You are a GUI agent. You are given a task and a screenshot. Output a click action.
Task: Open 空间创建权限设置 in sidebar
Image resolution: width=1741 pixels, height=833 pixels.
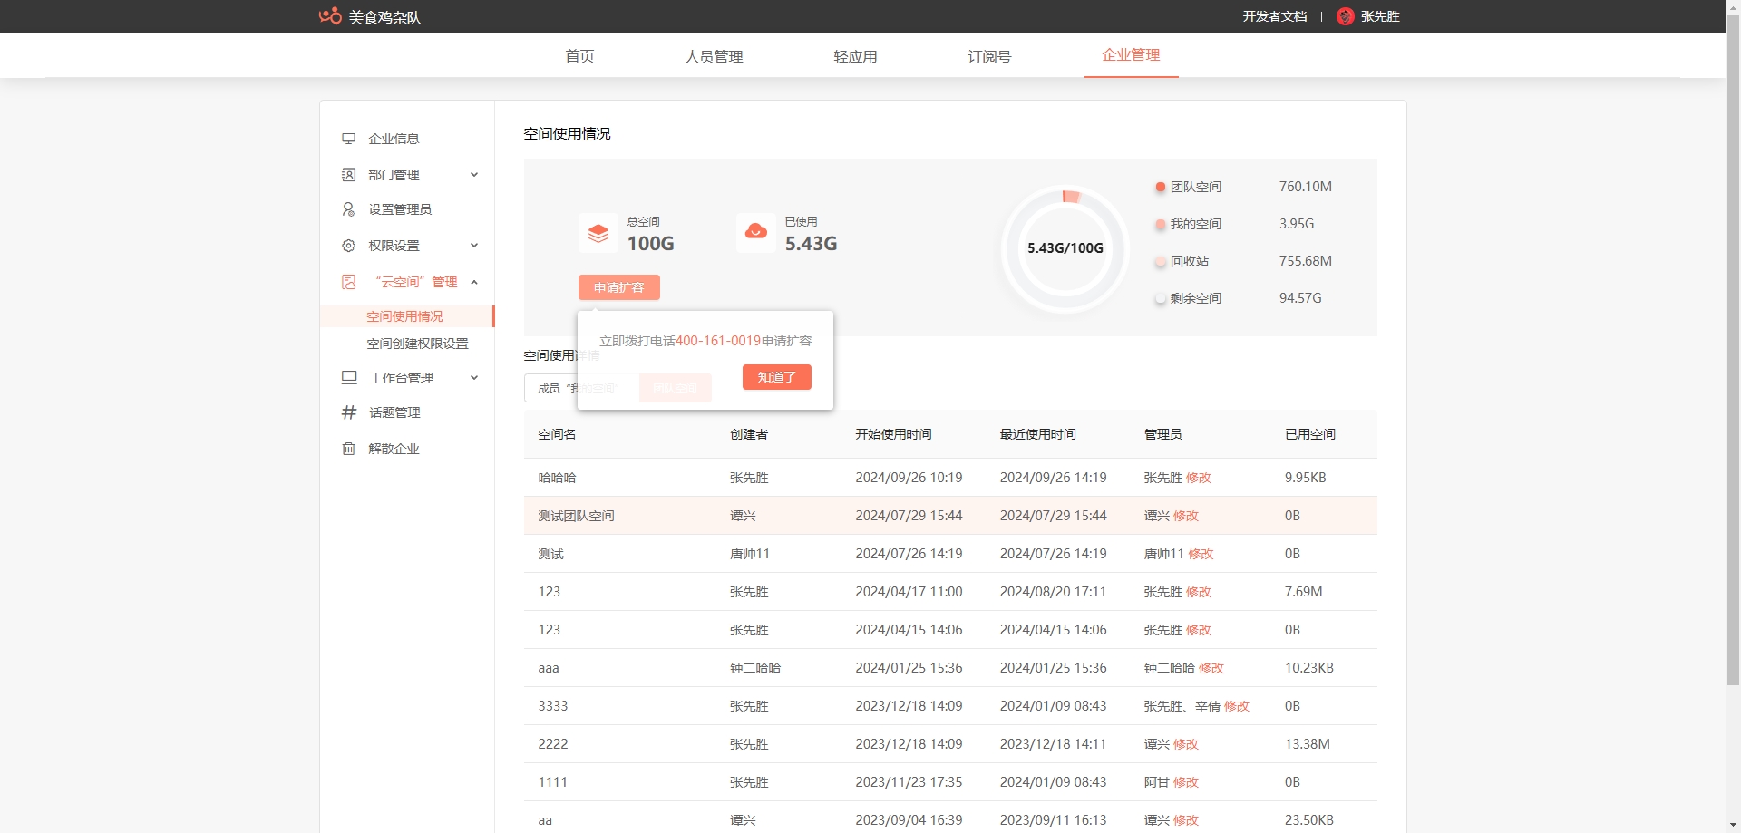[x=417, y=344]
